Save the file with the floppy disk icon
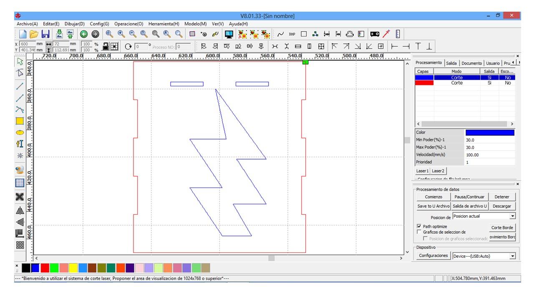 pos(45,34)
